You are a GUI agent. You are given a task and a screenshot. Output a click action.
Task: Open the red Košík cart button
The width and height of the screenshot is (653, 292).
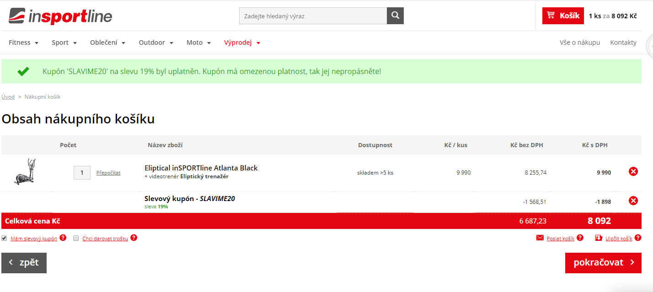pos(563,16)
